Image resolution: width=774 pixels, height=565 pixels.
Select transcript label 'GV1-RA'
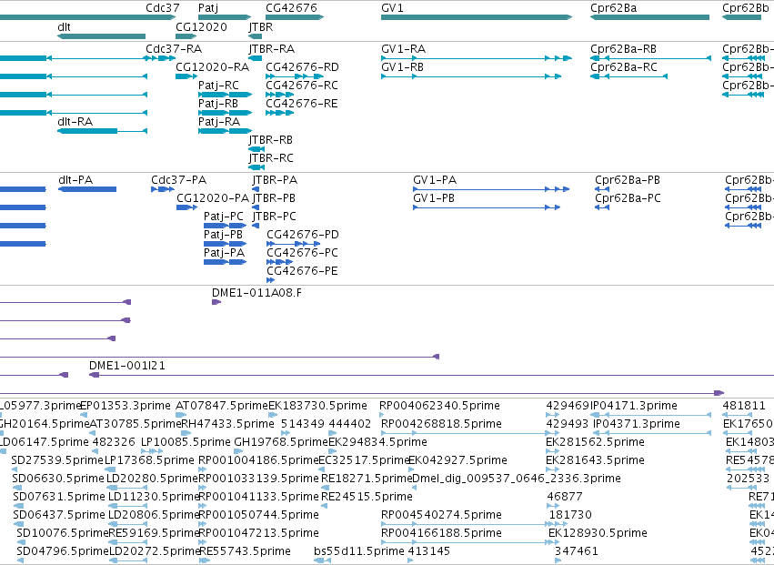coord(403,49)
